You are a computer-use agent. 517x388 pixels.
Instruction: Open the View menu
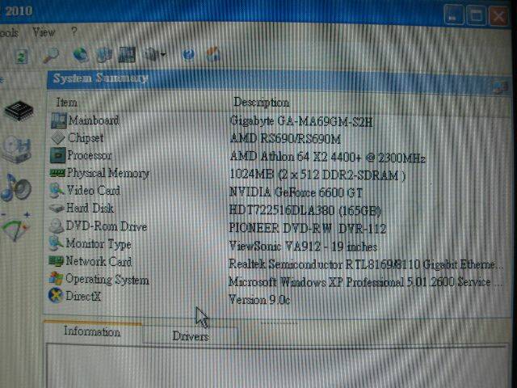pos(44,32)
